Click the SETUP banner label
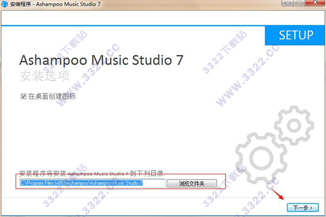The width and height of the screenshot is (326, 217). 296,35
